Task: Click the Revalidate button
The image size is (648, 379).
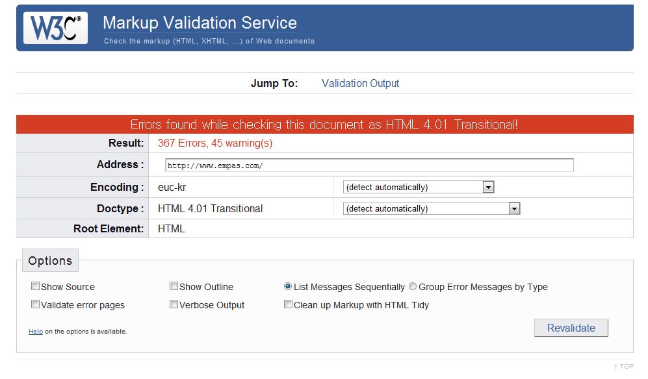Action: (571, 328)
